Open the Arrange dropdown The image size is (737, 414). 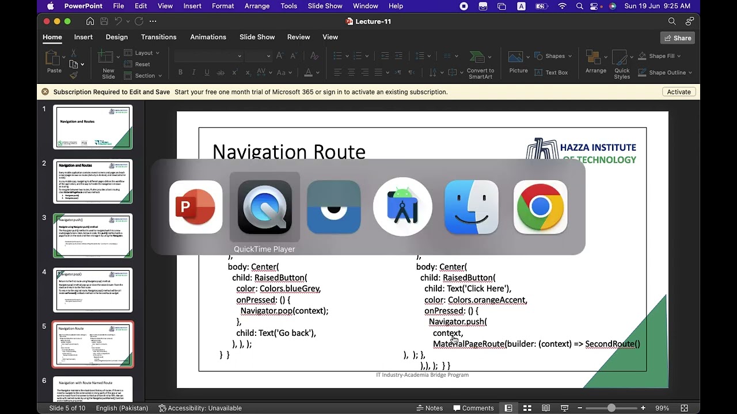click(596, 62)
